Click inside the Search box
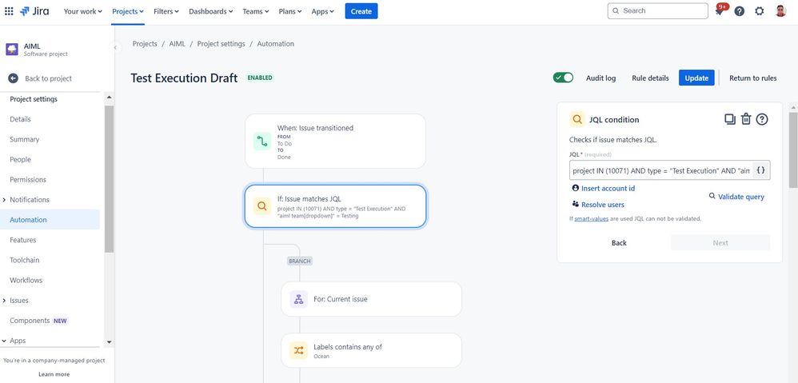798x383 pixels. point(657,10)
